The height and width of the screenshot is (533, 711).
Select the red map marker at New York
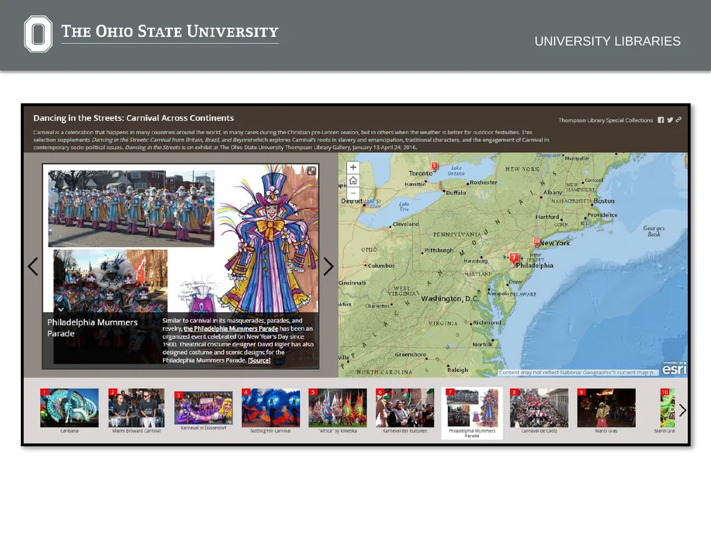click(x=537, y=242)
